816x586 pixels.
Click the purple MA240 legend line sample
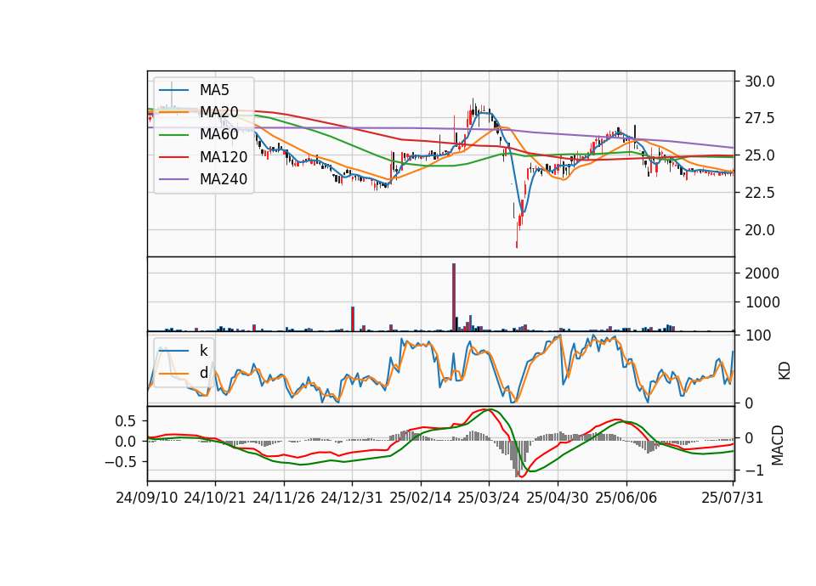(x=173, y=179)
